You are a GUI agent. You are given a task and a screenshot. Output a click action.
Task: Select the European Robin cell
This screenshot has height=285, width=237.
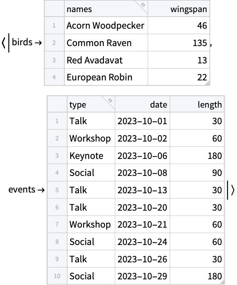click(x=106, y=77)
